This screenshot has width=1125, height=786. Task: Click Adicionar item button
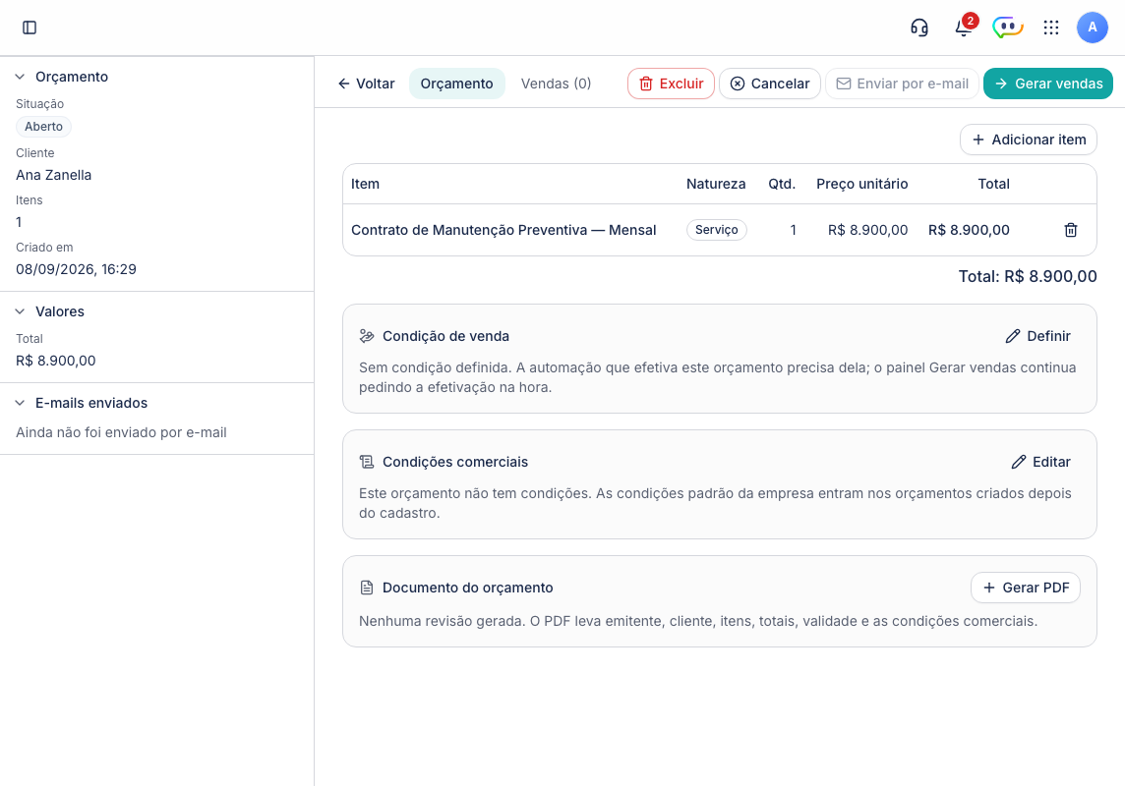coord(1029,140)
